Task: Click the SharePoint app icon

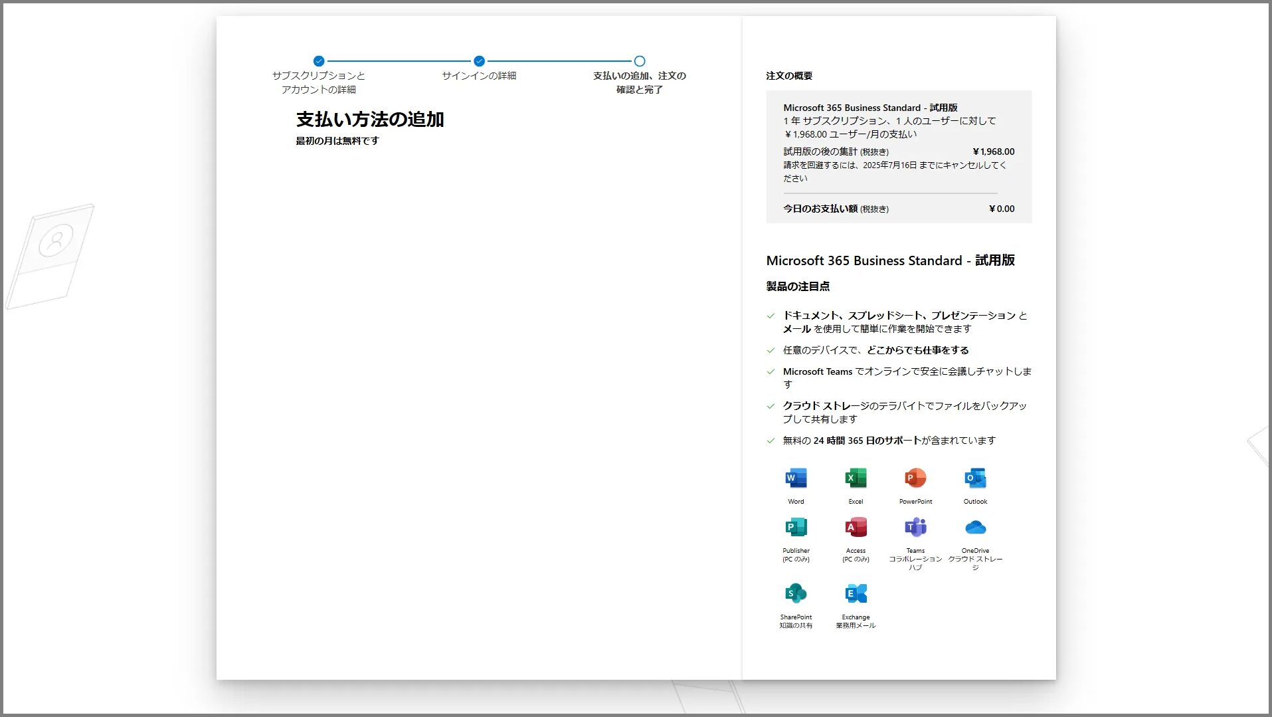Action: 796,593
